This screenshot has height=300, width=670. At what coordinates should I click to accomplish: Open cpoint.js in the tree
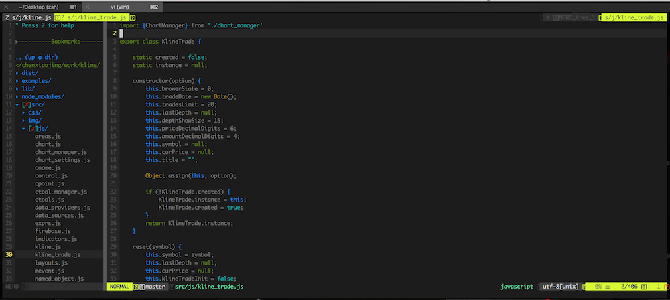50,183
